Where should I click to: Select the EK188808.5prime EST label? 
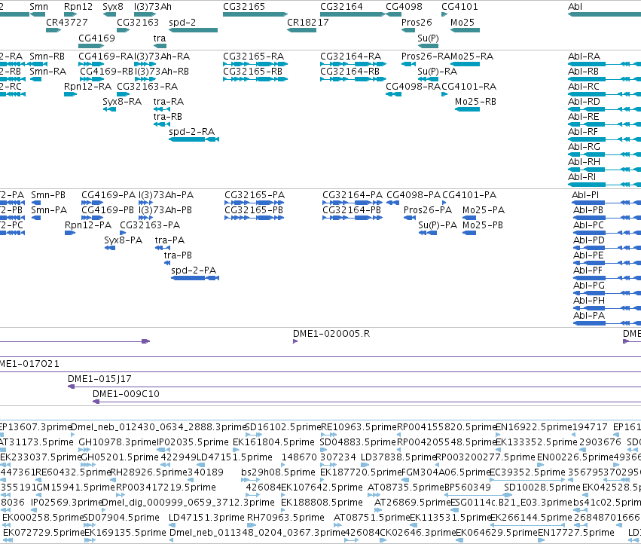pos(322,503)
